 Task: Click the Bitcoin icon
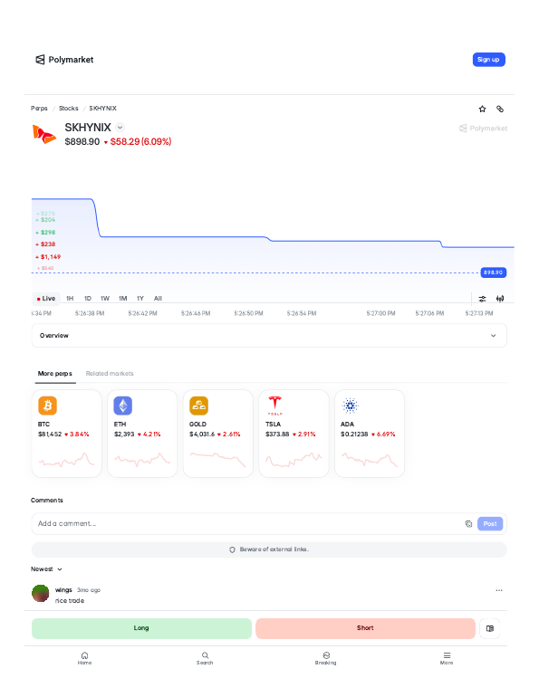[48, 406]
